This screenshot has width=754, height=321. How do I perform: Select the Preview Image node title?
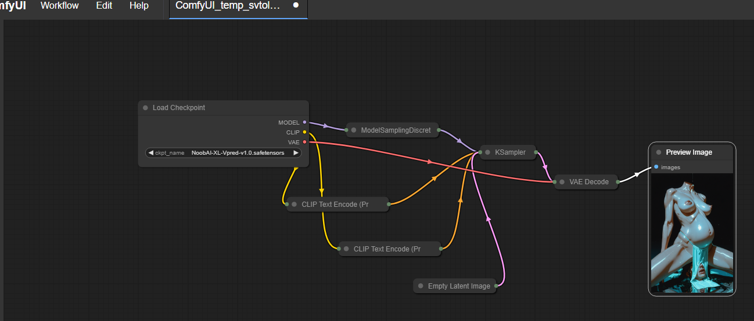(x=689, y=152)
